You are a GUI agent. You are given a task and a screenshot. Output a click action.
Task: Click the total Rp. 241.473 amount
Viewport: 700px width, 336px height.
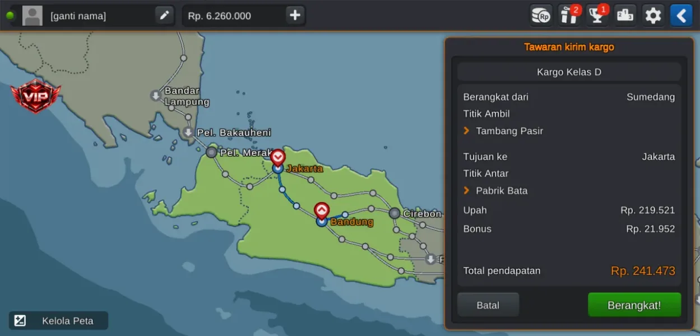[643, 271]
